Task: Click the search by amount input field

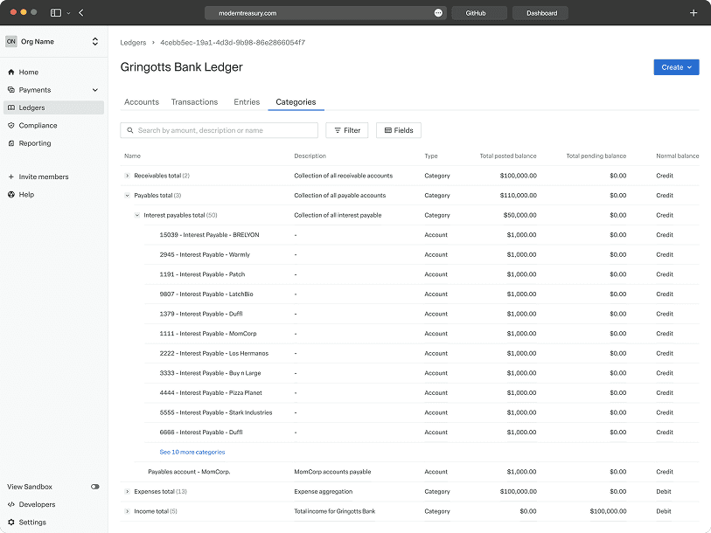Action: click(219, 130)
